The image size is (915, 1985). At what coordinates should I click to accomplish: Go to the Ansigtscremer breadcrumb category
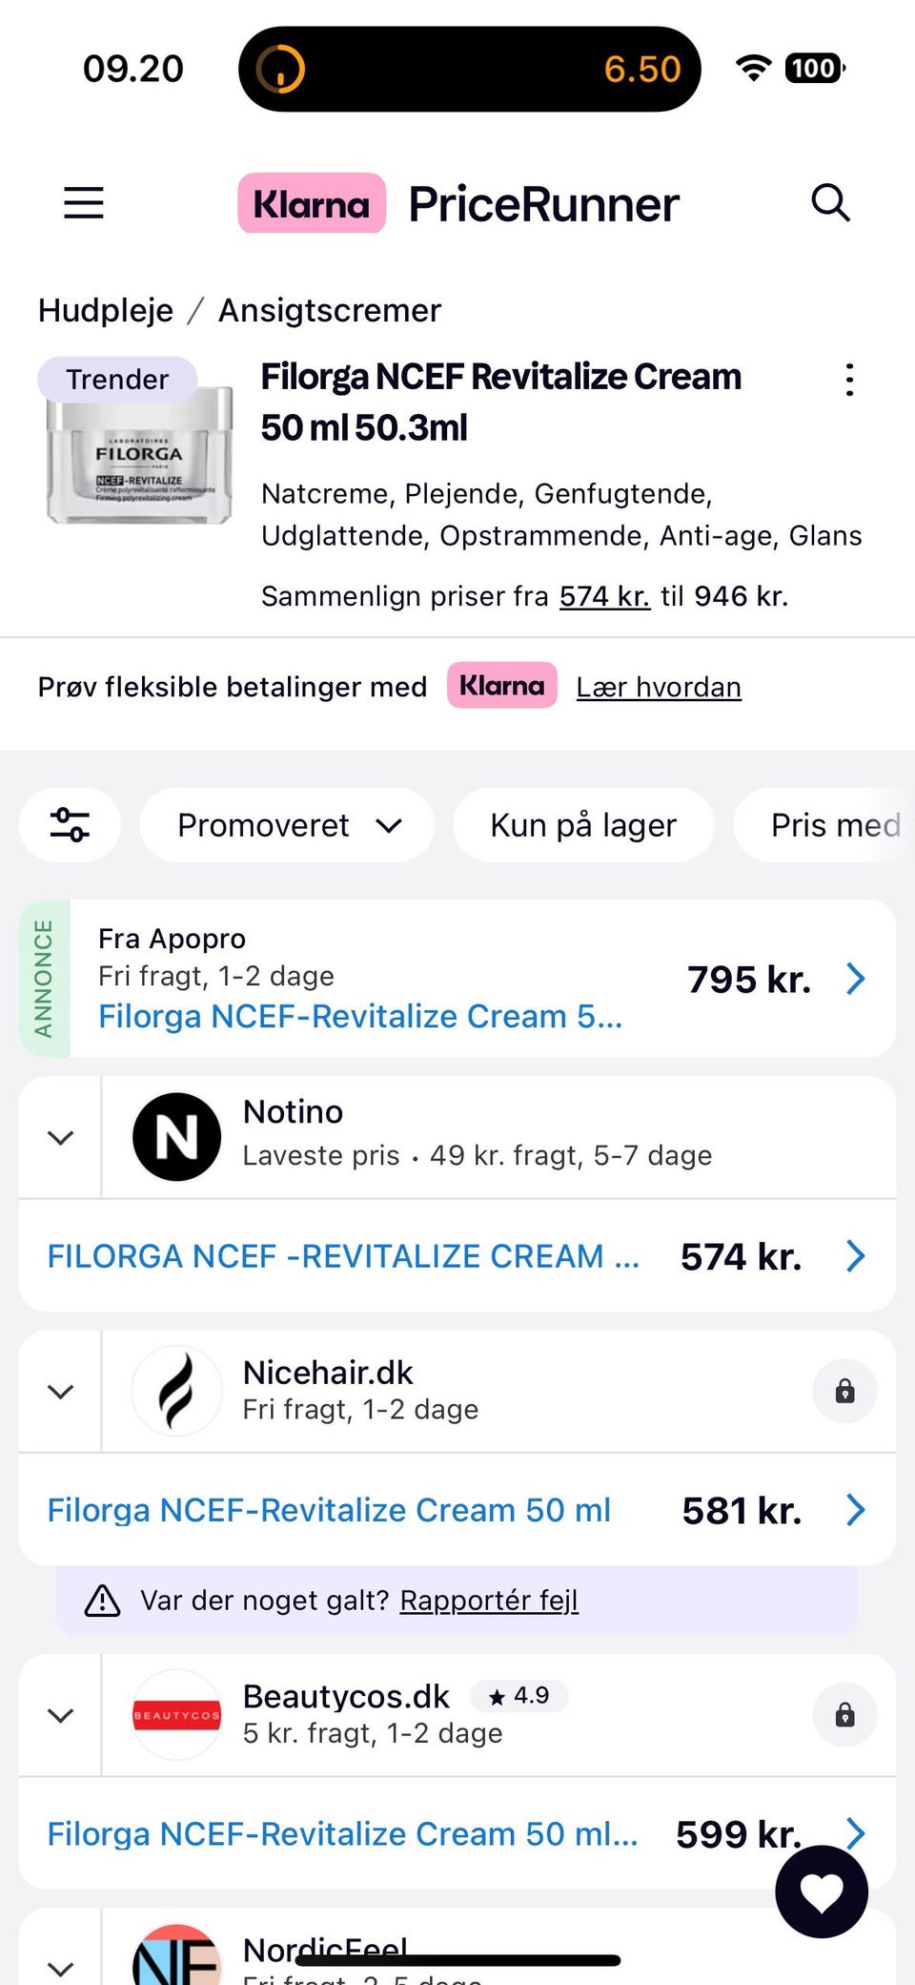[x=330, y=311]
